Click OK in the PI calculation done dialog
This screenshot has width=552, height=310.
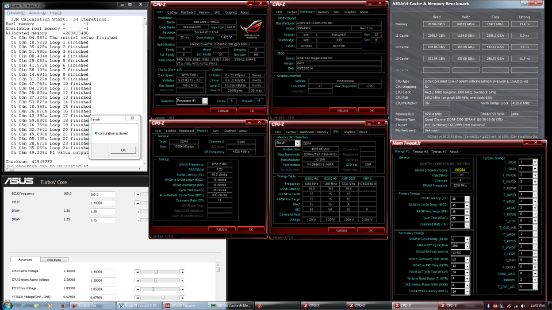pos(123,150)
